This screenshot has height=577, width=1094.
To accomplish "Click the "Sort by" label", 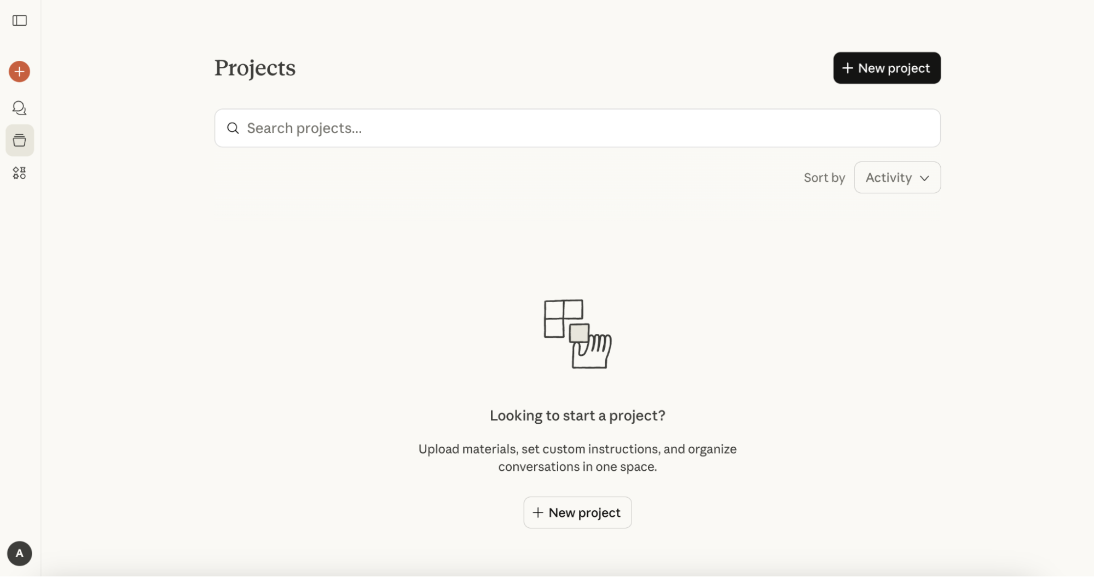I will [x=824, y=177].
